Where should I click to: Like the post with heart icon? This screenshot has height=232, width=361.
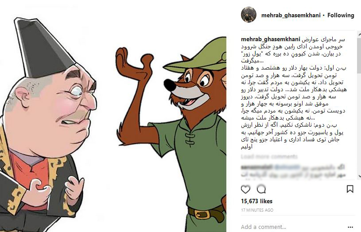click(x=245, y=189)
